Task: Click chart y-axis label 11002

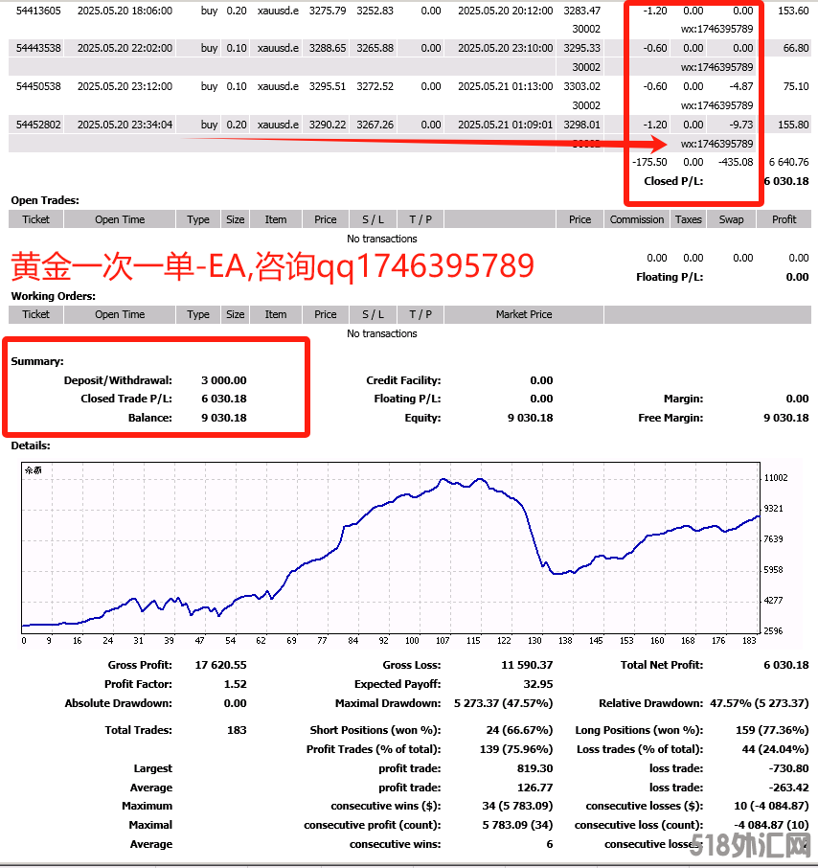Action: tap(776, 478)
